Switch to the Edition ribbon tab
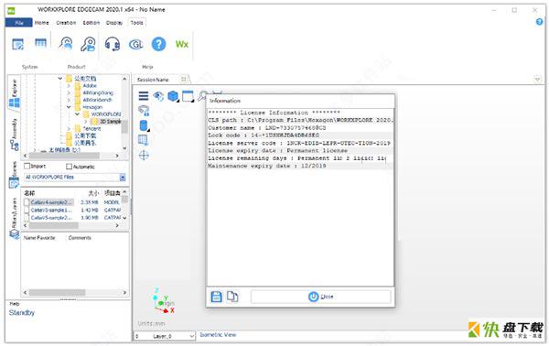 pos(91,22)
